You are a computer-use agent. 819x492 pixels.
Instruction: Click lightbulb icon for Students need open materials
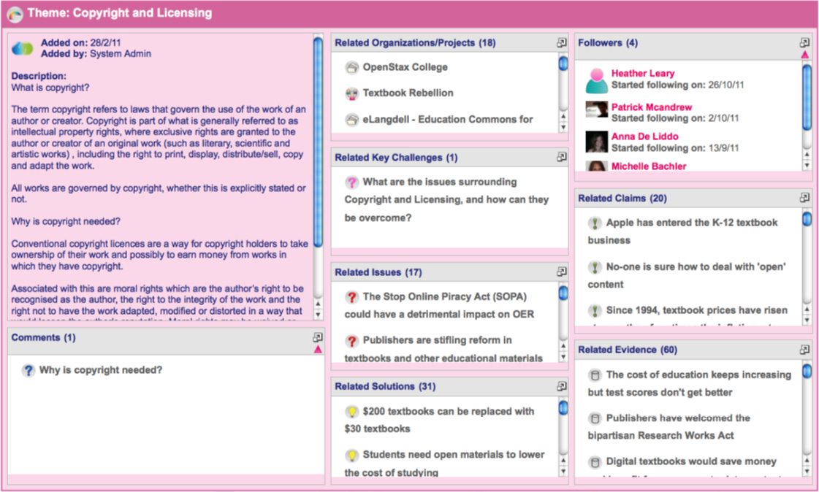click(352, 455)
